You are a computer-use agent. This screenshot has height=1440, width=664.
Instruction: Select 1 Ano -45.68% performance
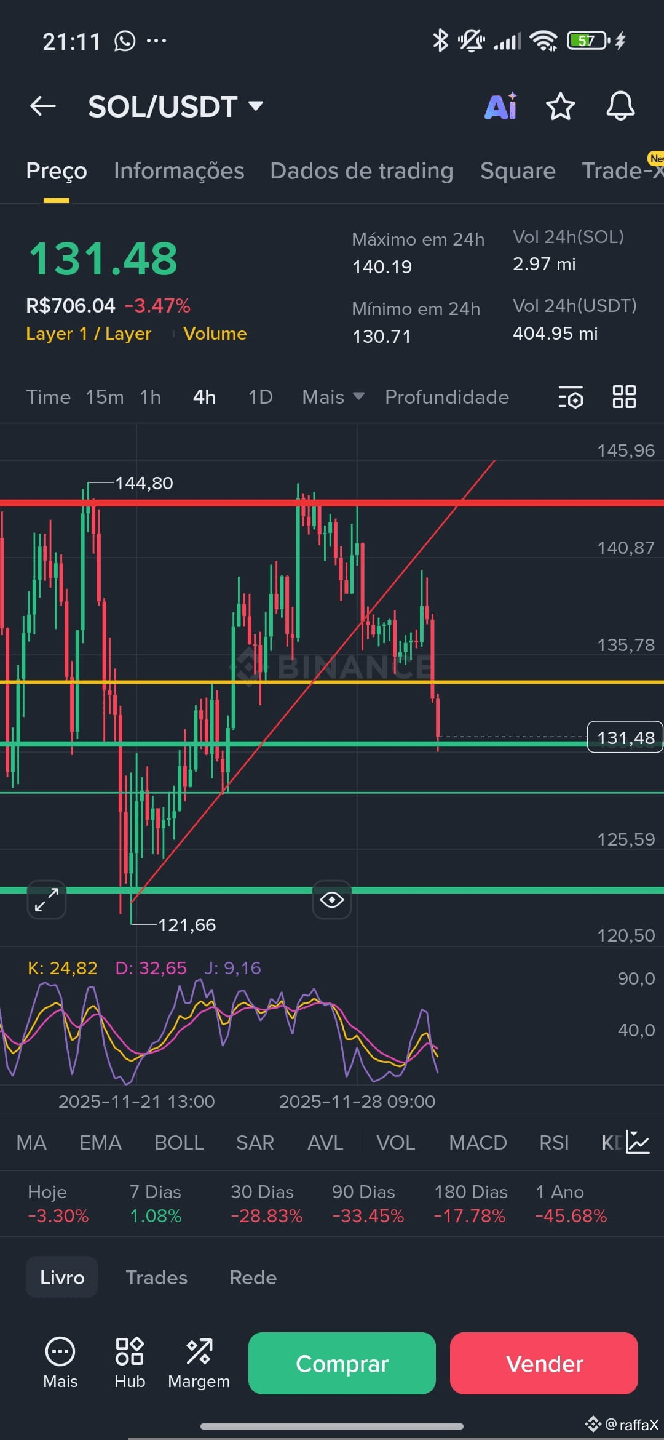click(x=571, y=1204)
